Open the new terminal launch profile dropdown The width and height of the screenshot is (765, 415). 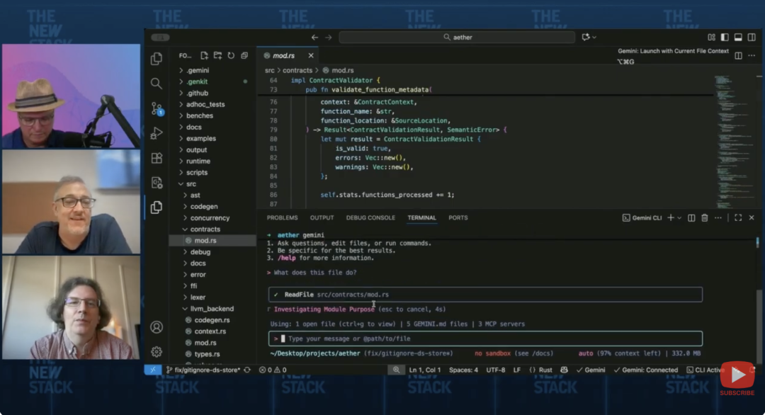pyautogui.click(x=679, y=218)
